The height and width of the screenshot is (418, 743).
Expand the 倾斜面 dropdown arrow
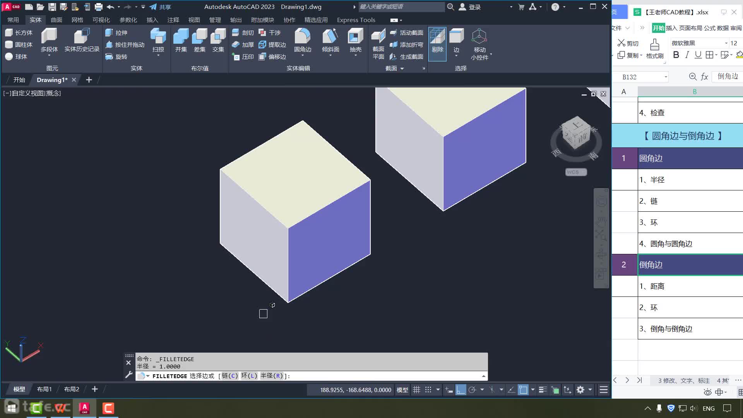[x=330, y=56]
